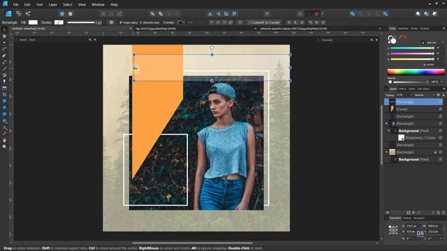Click the yellow Move to Front icon in the toolbar
This screenshot has height=251, width=447.
[x=161, y=14]
